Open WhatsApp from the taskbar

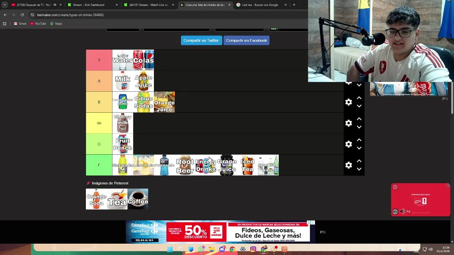(201, 249)
